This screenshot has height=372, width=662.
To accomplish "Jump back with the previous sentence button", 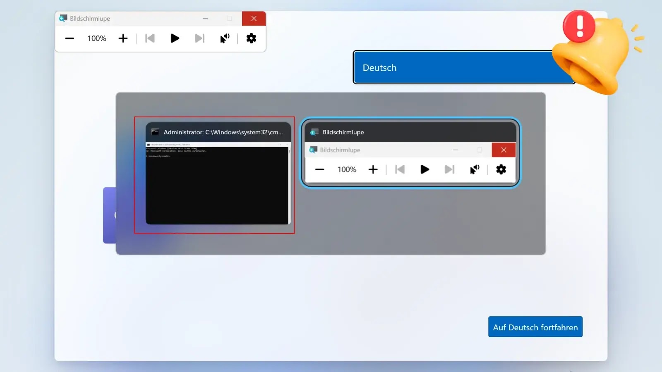I will [150, 38].
